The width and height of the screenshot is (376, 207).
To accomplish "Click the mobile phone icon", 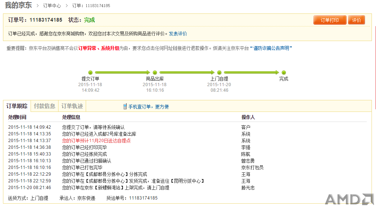I will (x=125, y=107).
